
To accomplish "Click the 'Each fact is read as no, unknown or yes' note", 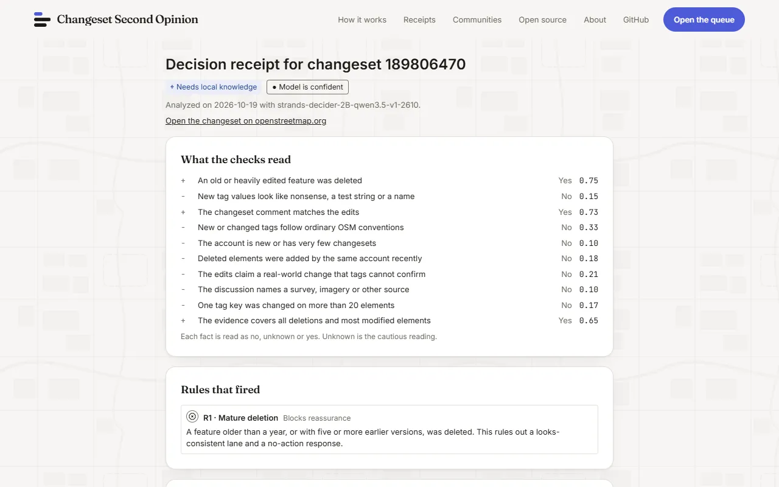I will (x=309, y=336).
